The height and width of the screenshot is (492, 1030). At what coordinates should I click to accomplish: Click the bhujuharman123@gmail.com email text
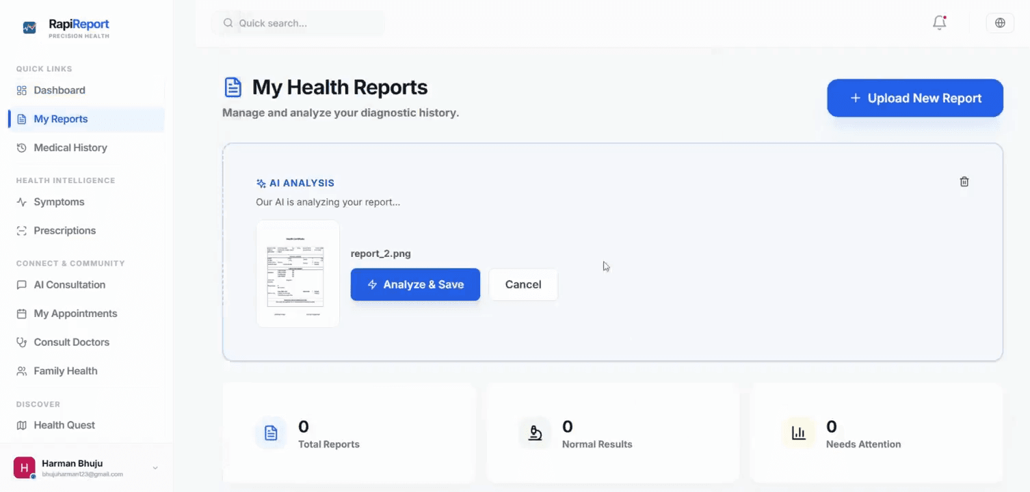(82, 474)
